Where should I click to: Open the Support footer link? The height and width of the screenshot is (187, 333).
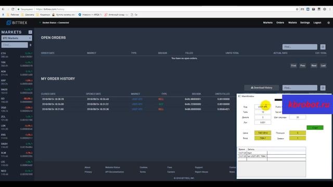(199, 167)
